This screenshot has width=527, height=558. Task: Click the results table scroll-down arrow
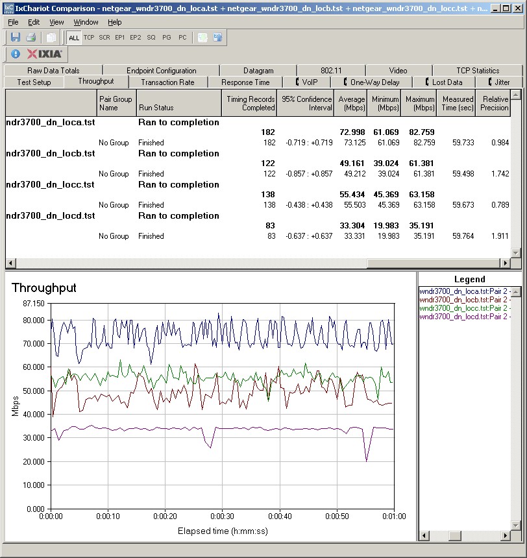tap(515, 252)
